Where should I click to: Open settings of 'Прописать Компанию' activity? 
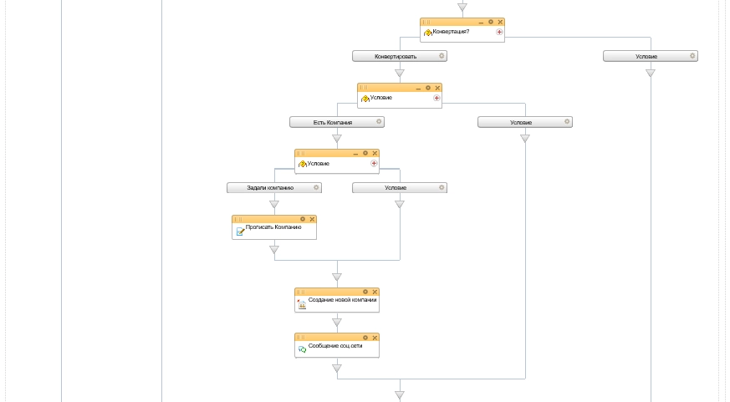click(303, 219)
